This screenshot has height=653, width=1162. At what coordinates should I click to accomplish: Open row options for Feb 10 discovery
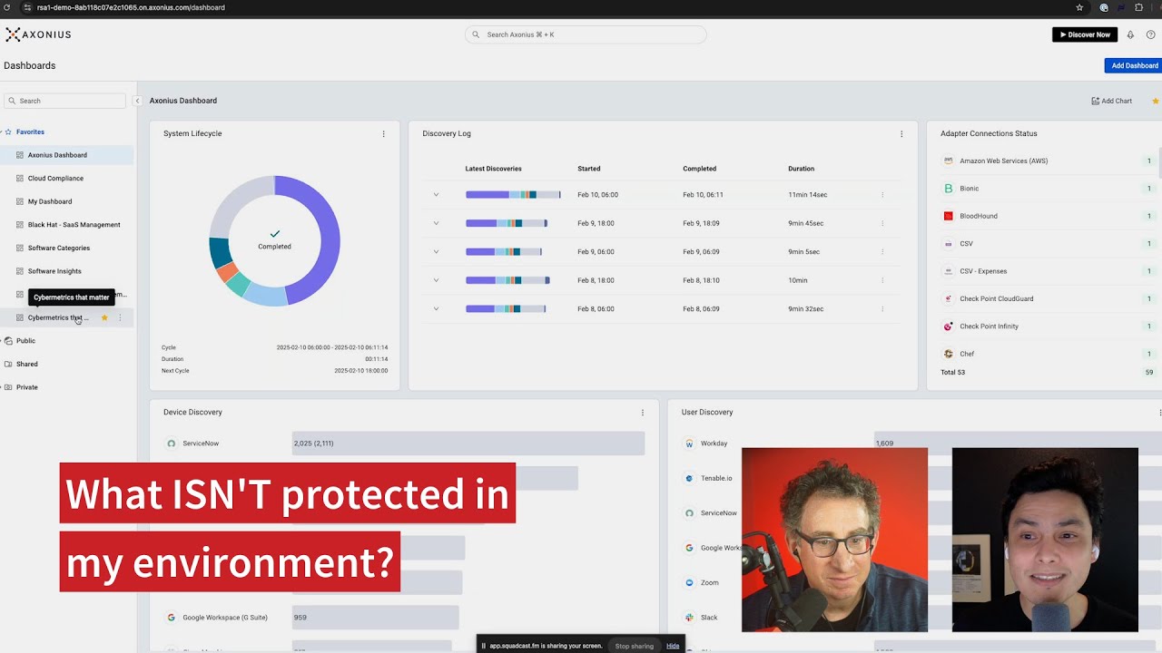pyautogui.click(x=882, y=195)
